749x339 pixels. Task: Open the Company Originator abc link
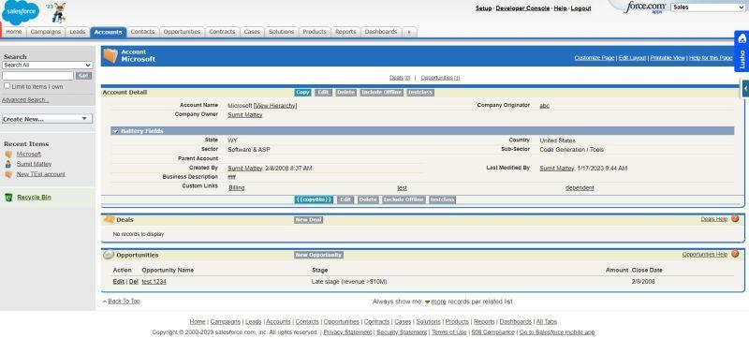544,106
